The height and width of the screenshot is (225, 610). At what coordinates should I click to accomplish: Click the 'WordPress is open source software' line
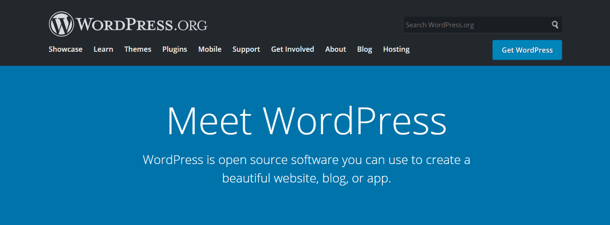pos(306,160)
